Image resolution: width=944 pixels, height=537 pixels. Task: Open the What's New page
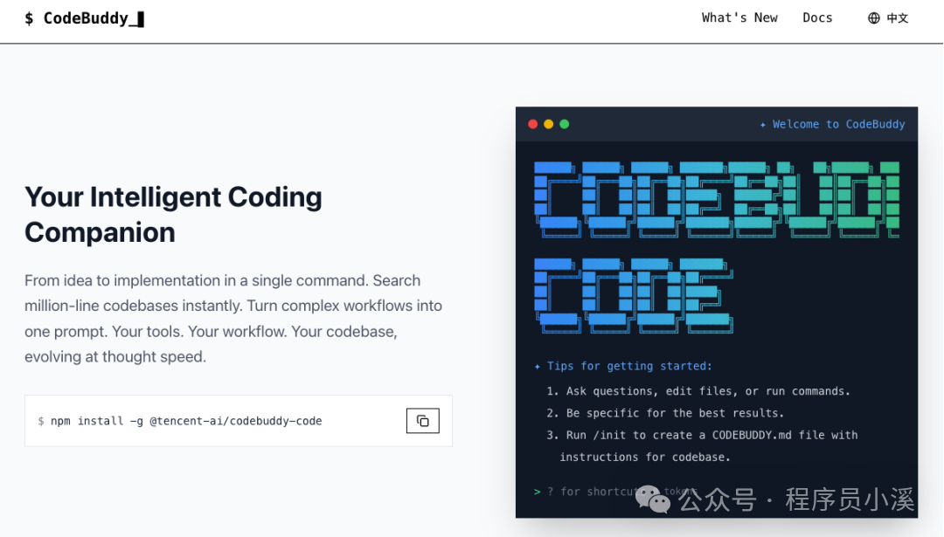click(x=739, y=17)
